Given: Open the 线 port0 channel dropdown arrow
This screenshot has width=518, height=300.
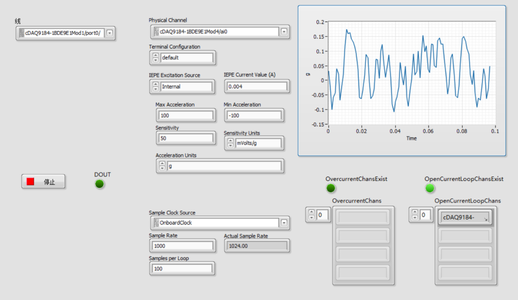Looking at the screenshot, I should pyautogui.click(x=110, y=33).
